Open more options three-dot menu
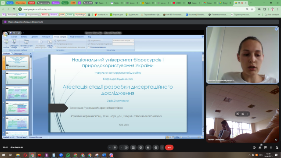This screenshot has width=281, height=158. (162, 147)
